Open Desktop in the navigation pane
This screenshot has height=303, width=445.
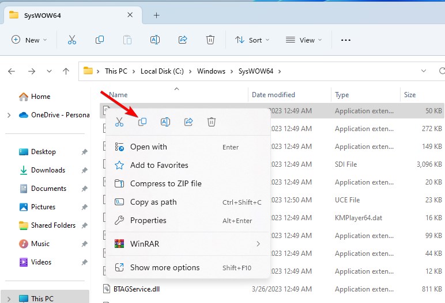[x=43, y=152]
